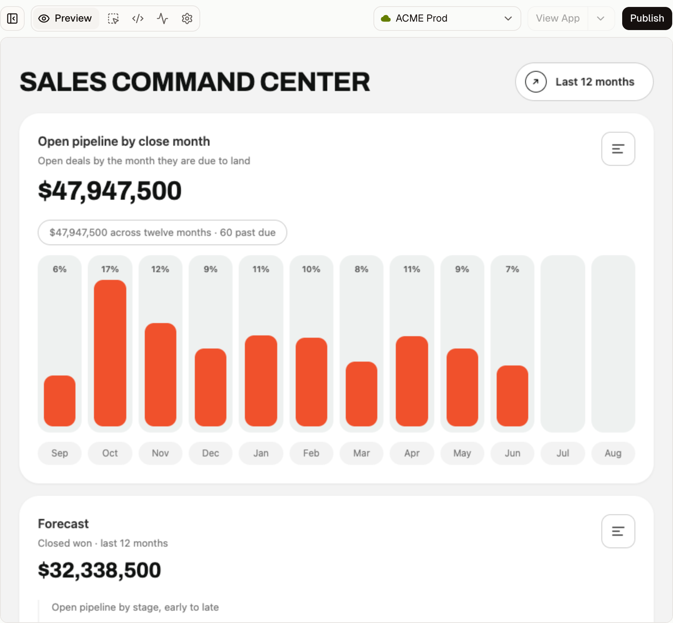Click the empty Aug bar column
The image size is (673, 623).
613,343
